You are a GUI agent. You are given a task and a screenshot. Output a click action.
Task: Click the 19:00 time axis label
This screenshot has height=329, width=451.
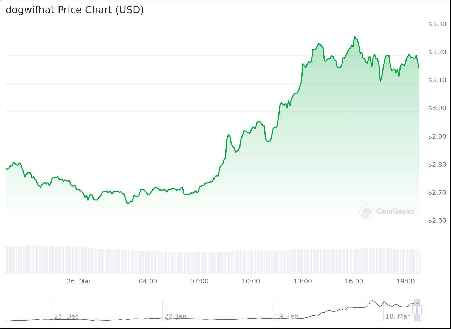tap(405, 281)
